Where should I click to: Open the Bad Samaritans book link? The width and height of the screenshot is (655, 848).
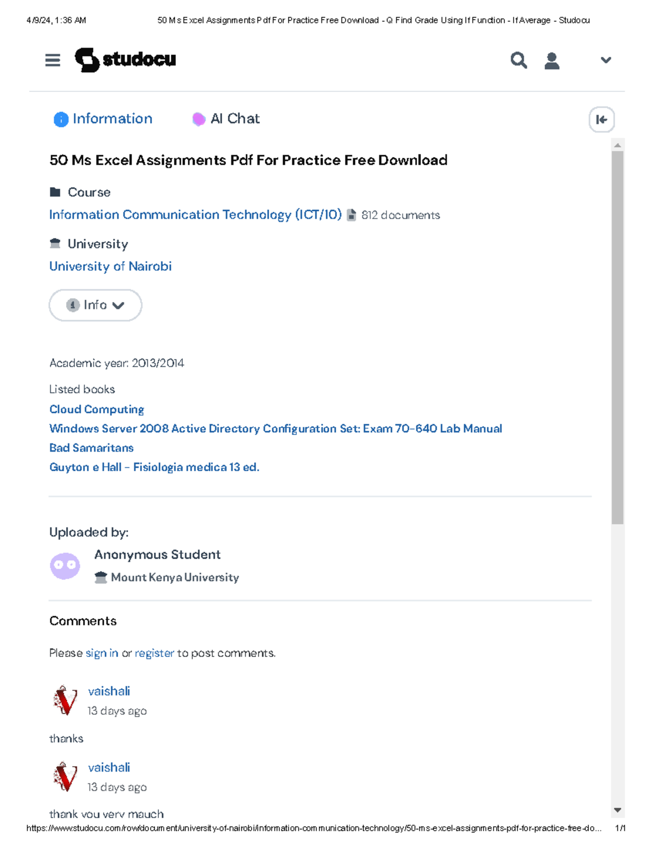[91, 448]
